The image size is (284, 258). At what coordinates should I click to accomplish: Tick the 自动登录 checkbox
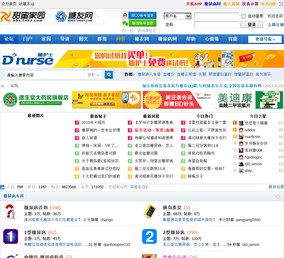[243, 17]
